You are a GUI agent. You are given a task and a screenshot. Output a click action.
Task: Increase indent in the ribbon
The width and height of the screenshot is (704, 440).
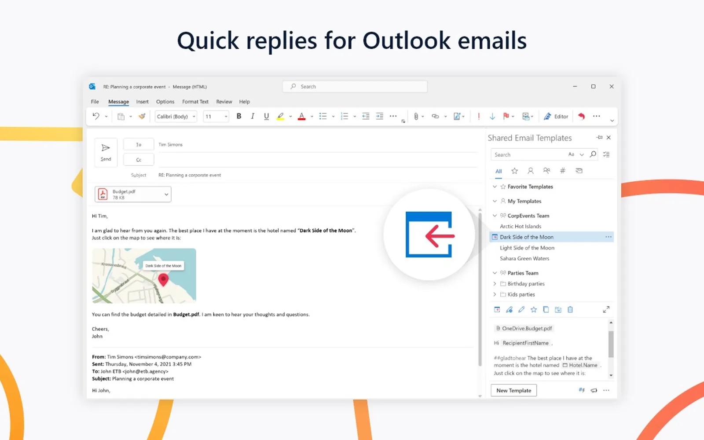pyautogui.click(x=380, y=117)
